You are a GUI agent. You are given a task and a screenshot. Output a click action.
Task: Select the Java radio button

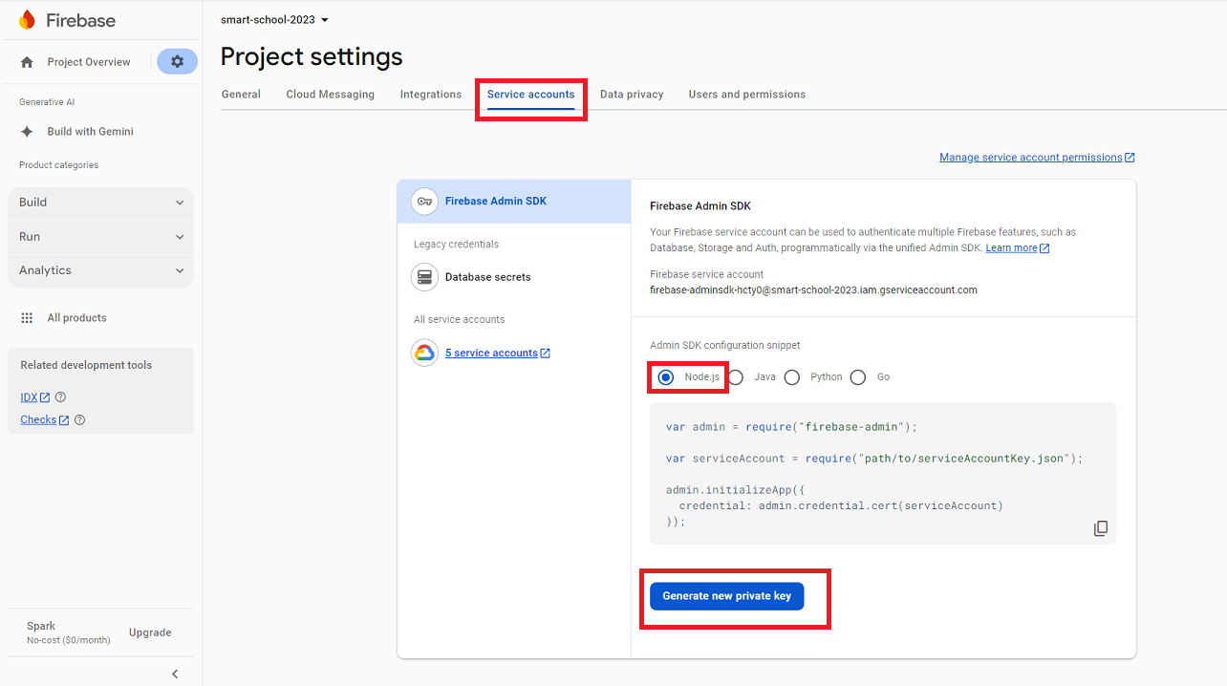(736, 377)
